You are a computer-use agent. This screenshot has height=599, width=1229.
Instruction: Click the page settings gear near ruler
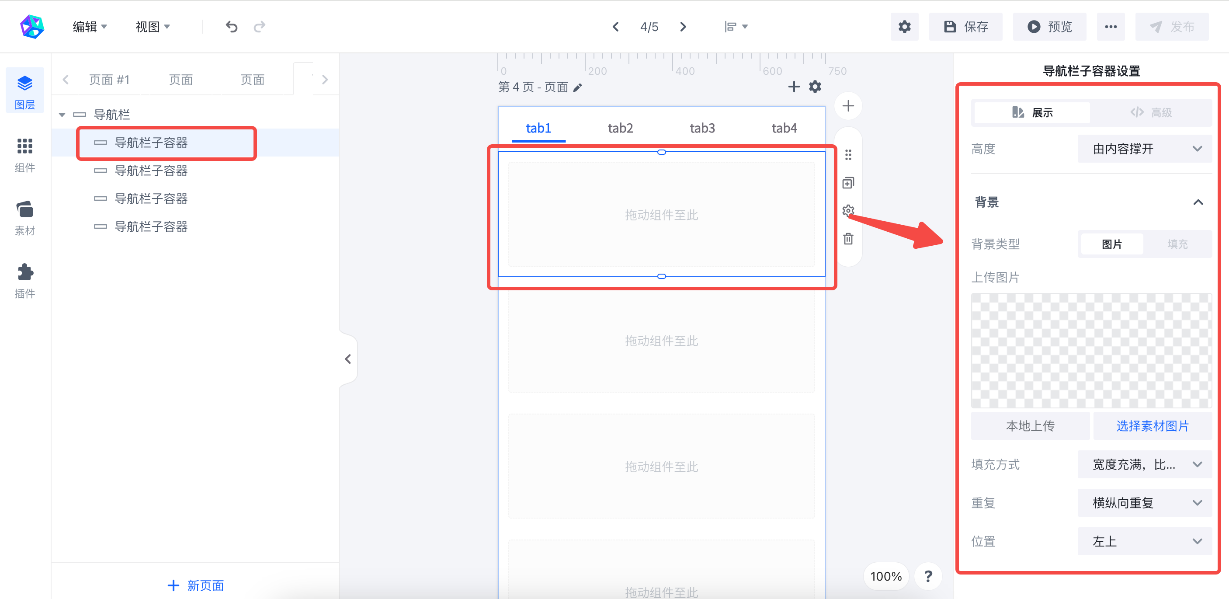815,87
